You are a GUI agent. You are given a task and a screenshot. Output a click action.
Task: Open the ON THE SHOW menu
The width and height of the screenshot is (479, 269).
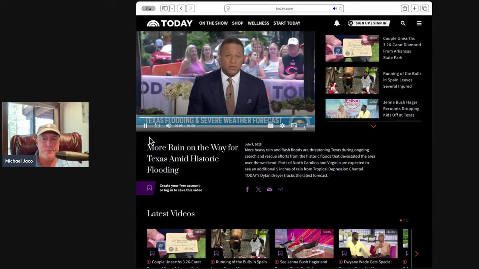[213, 23]
